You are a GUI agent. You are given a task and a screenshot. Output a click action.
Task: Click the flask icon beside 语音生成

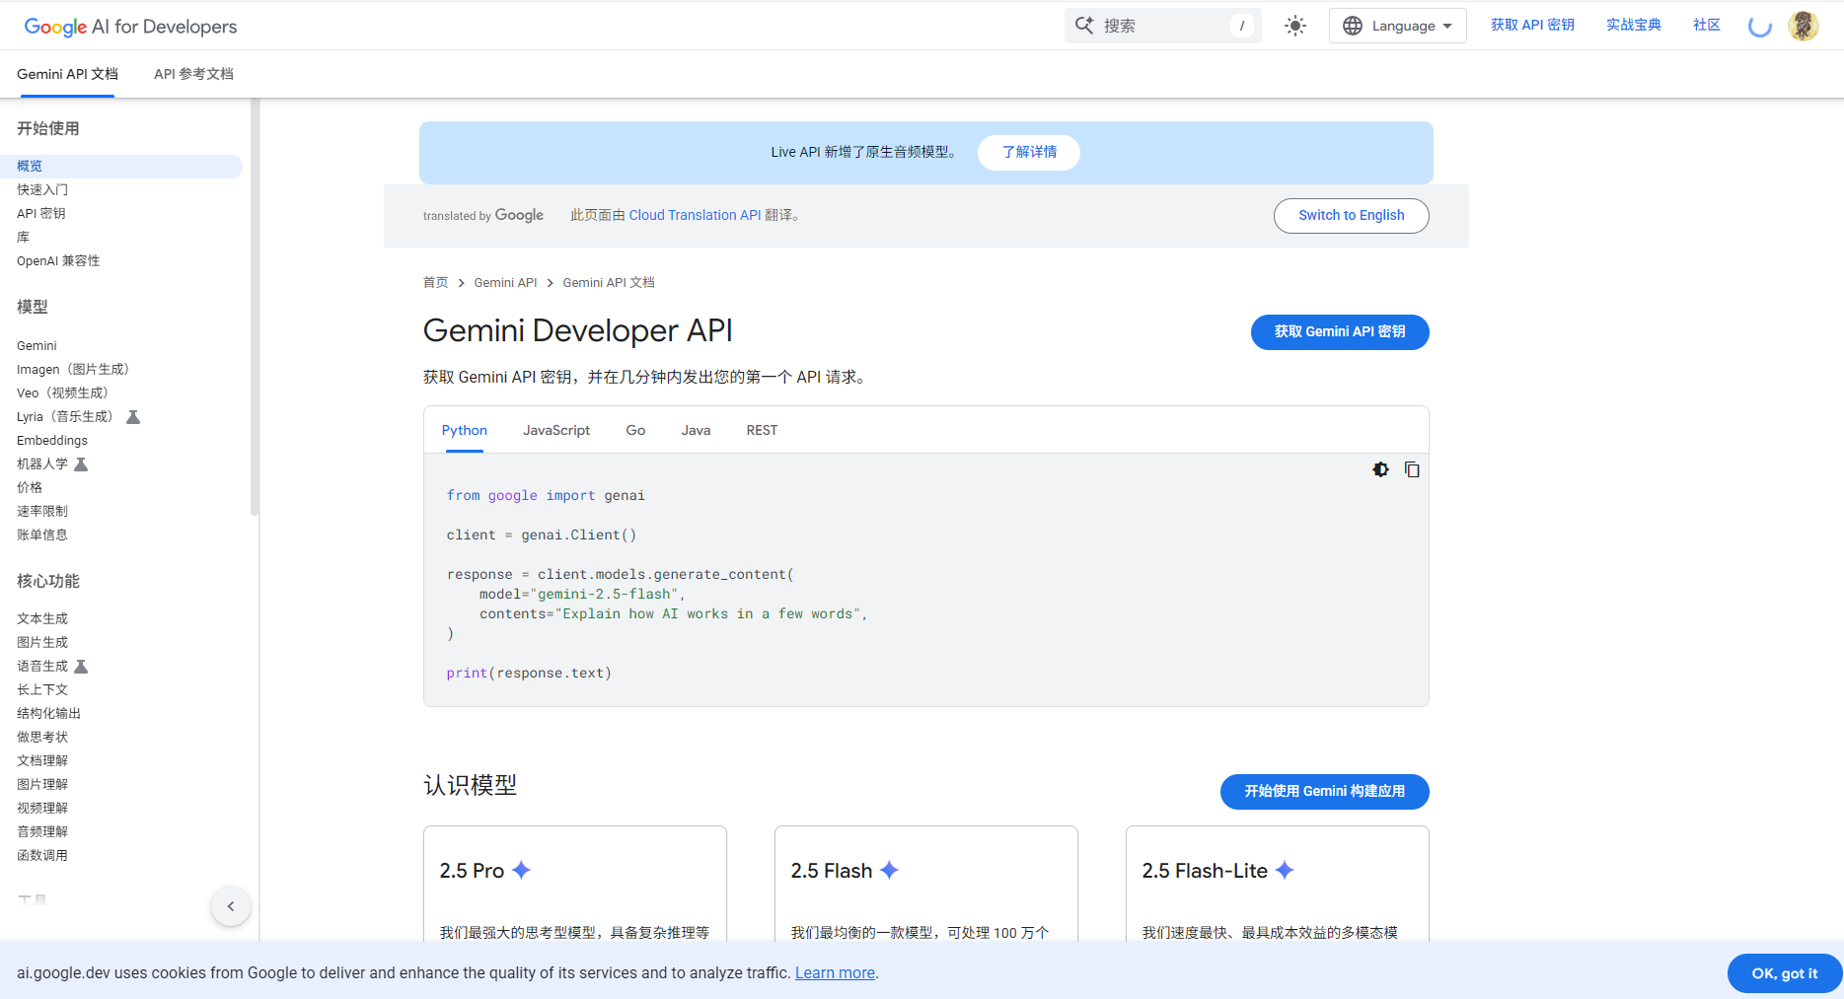[81, 667]
